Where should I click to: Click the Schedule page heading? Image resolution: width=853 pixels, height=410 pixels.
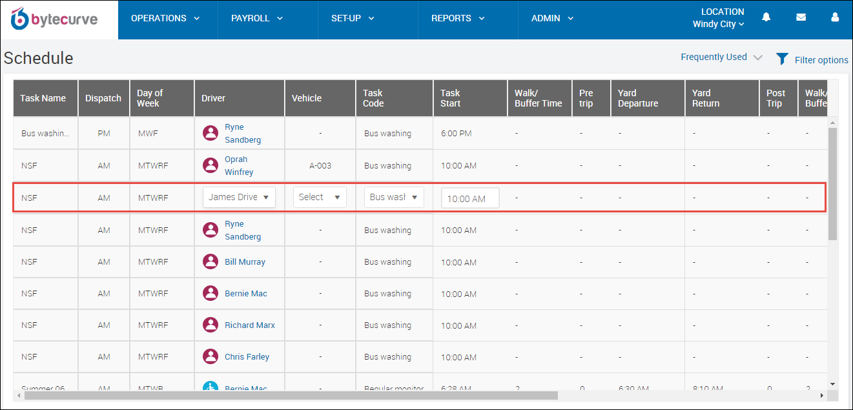coord(38,58)
